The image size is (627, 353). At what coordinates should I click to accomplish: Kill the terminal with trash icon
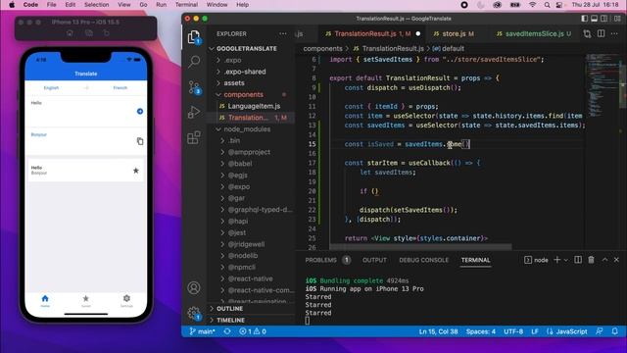591,260
